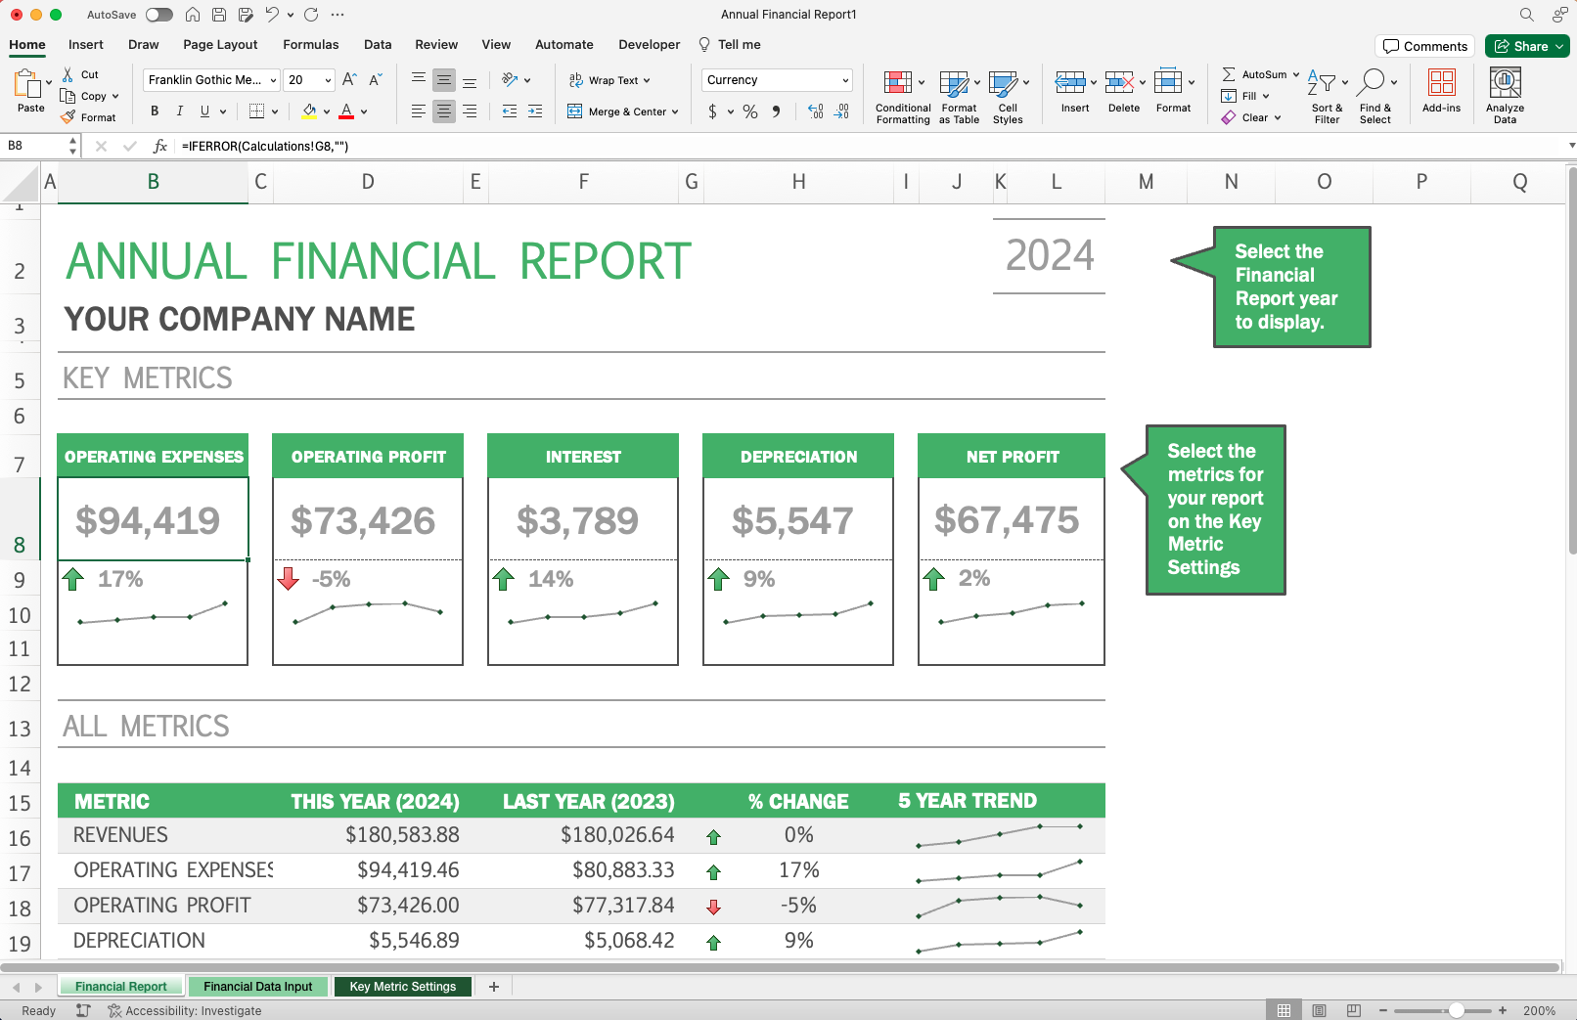Click the Find & Select icon
Image resolution: width=1577 pixels, height=1020 pixels.
(1375, 93)
